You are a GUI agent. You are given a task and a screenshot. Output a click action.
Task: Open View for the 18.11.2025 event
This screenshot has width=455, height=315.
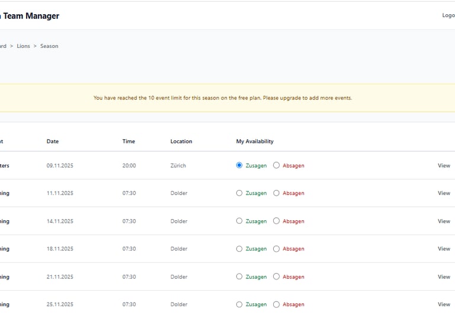point(444,249)
